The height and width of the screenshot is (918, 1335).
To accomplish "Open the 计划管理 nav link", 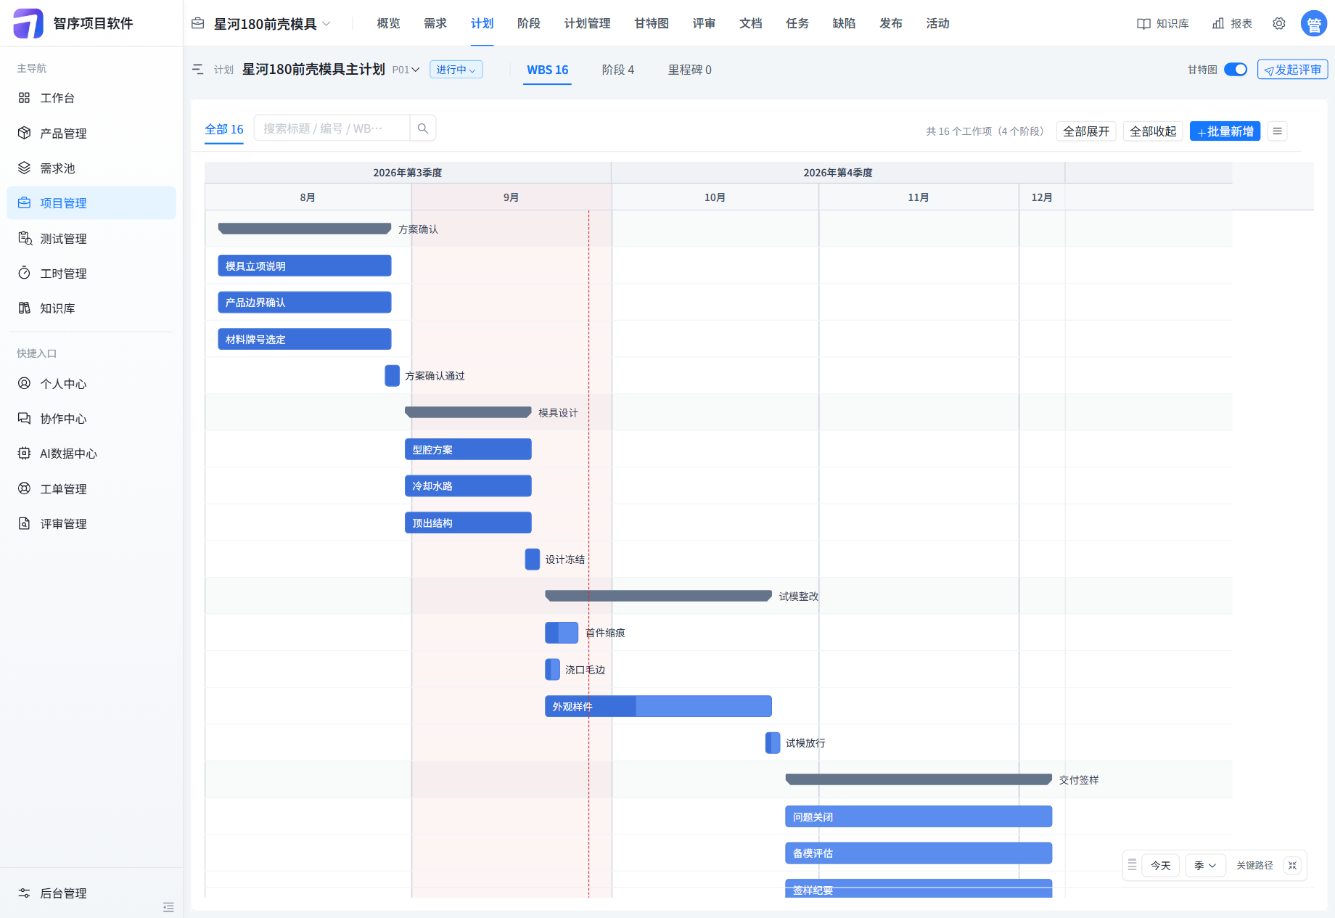I will point(587,23).
